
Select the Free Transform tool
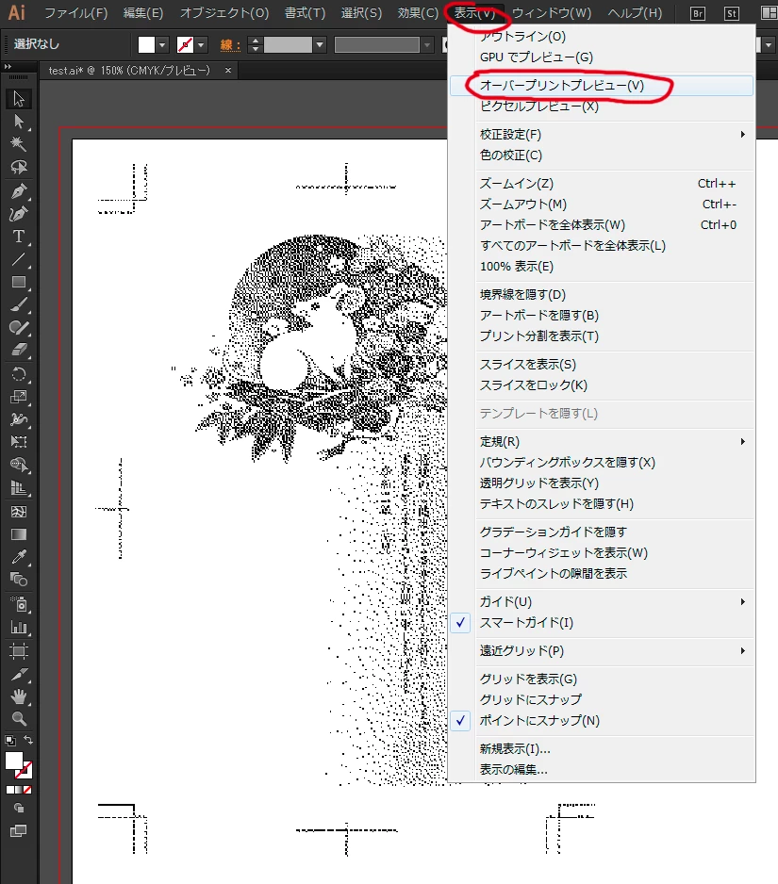click(19, 442)
